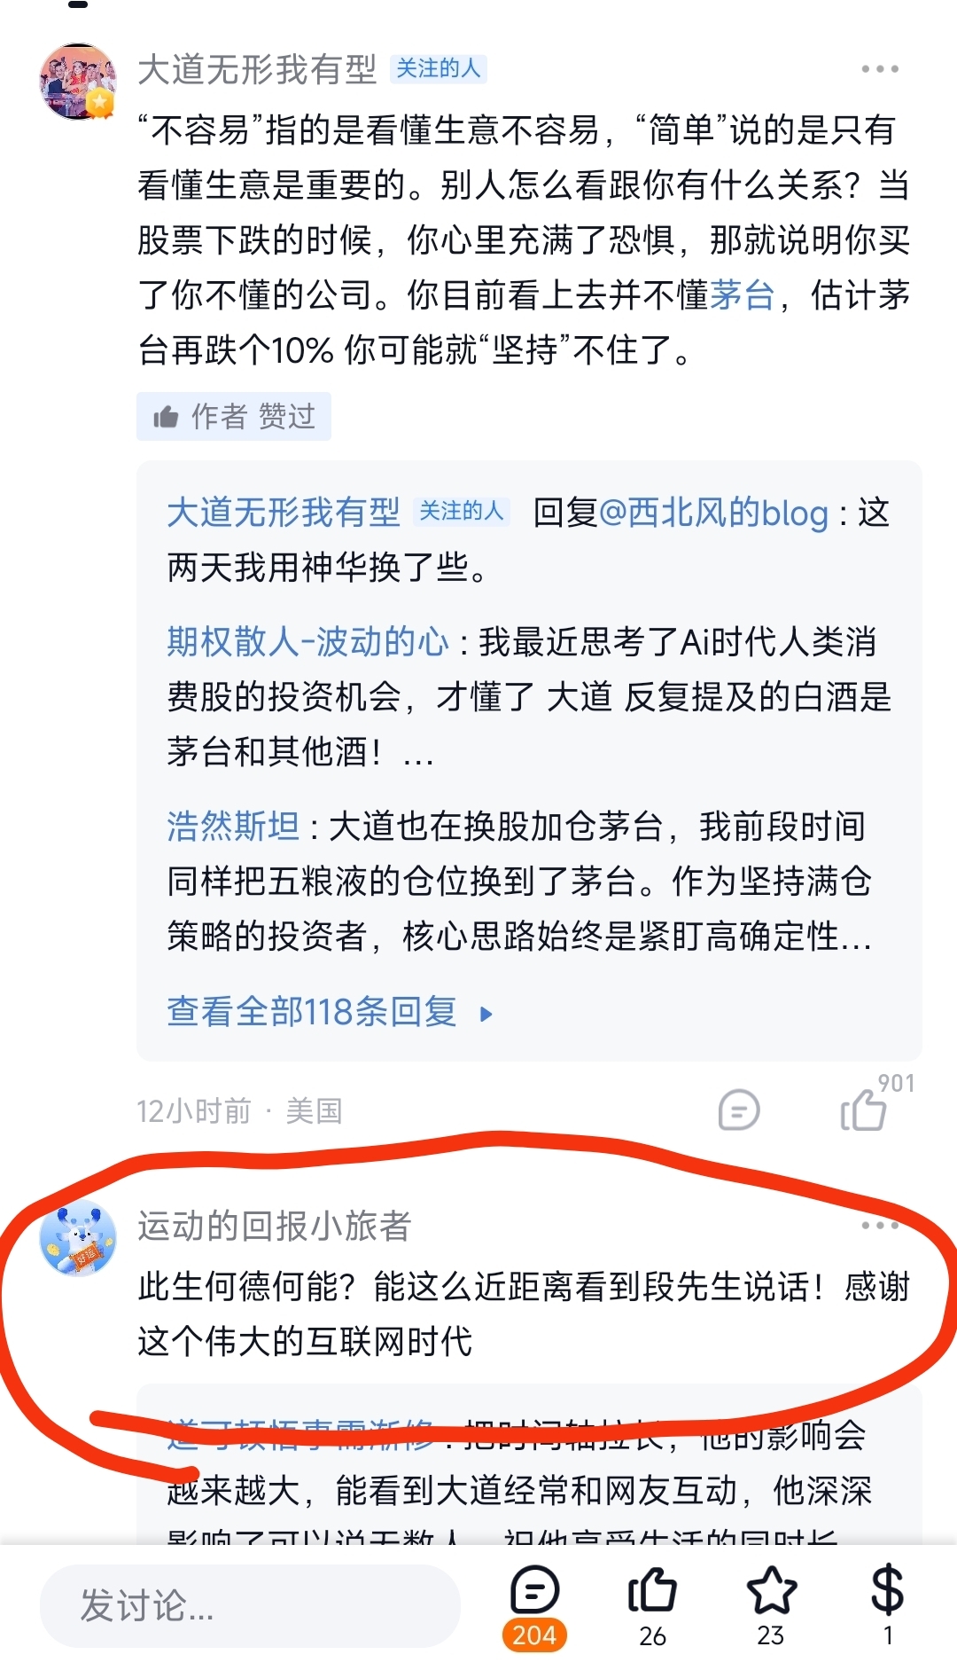Screen dimensions: 957x1678
Task: Tap the 大道无形我有型 username at top
Action: pyautogui.click(x=257, y=69)
